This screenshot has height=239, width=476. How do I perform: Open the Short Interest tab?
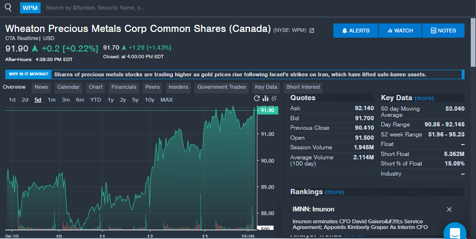pyautogui.click(x=303, y=87)
